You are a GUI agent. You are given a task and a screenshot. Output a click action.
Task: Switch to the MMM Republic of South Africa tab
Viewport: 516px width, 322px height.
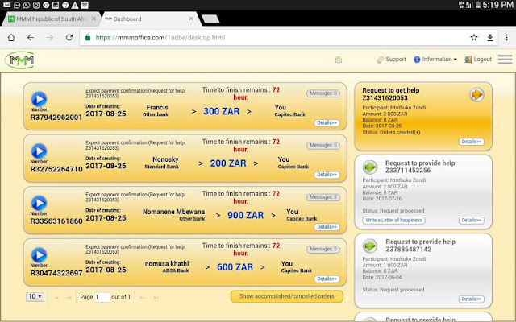click(50, 19)
